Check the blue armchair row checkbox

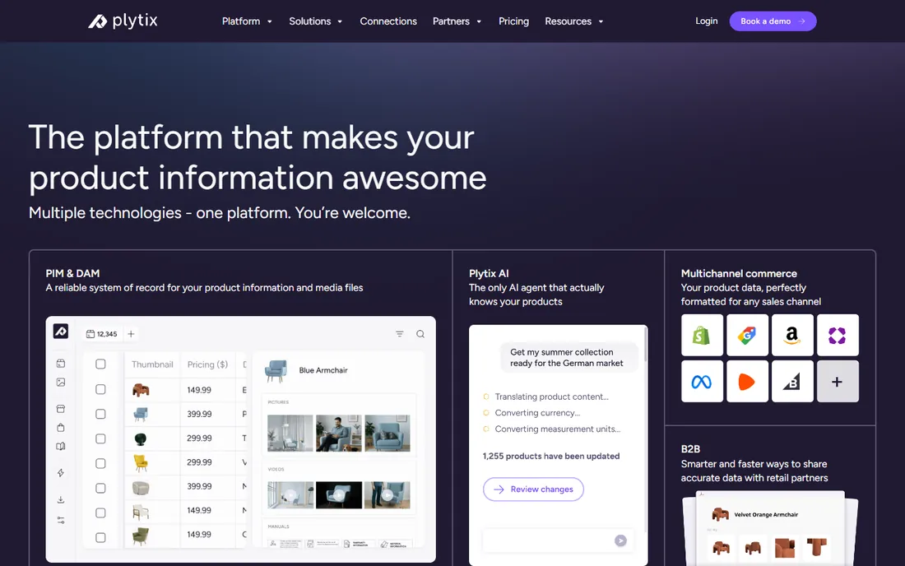point(100,414)
